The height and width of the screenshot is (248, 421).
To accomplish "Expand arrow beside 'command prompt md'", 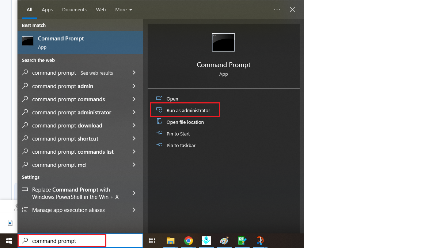I will [x=134, y=165].
